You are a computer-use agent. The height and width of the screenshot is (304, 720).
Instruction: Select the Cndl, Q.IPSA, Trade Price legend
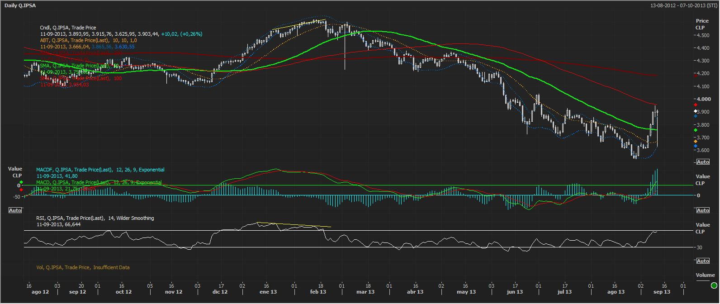coord(68,28)
